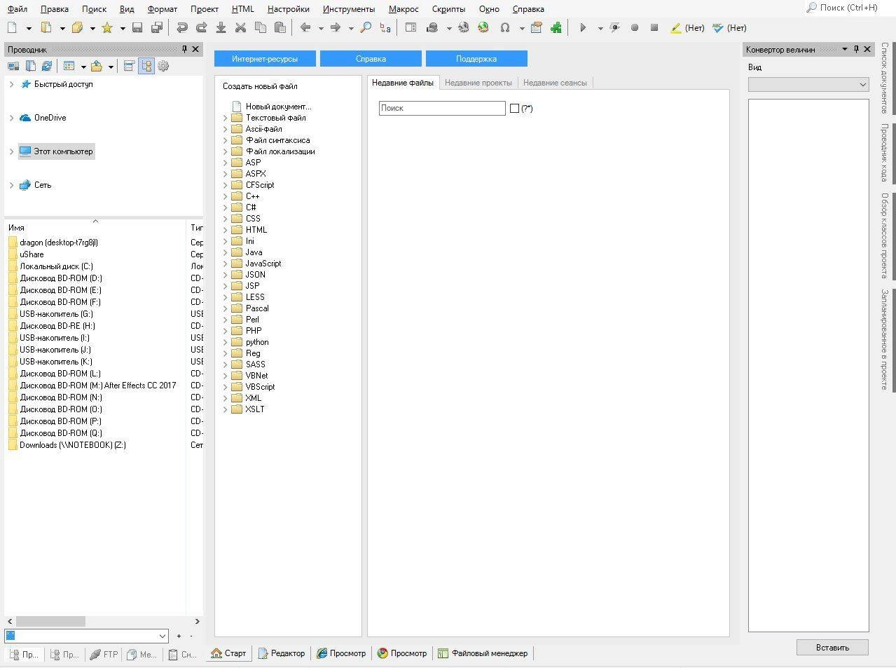Click the yellow highlighter icon
The image size is (896, 668).
point(675,28)
